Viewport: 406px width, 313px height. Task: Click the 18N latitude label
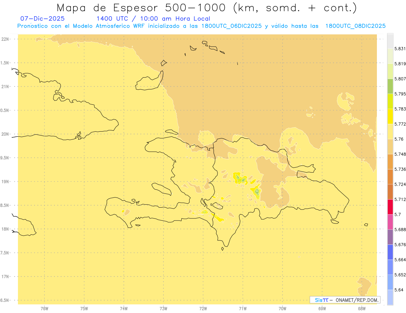click(5, 229)
